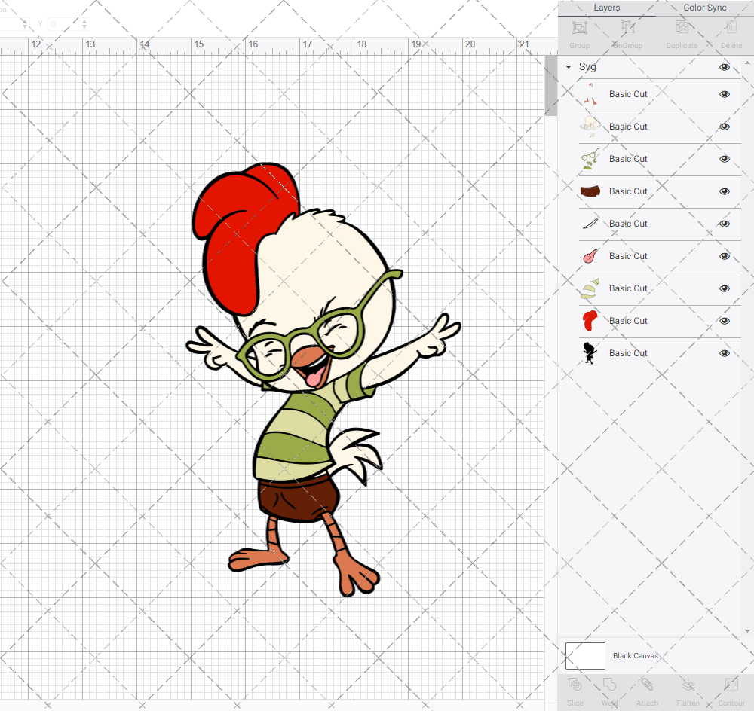Hide the orange legs Basic Cut layer
This screenshot has width=754, height=711.
click(724, 94)
